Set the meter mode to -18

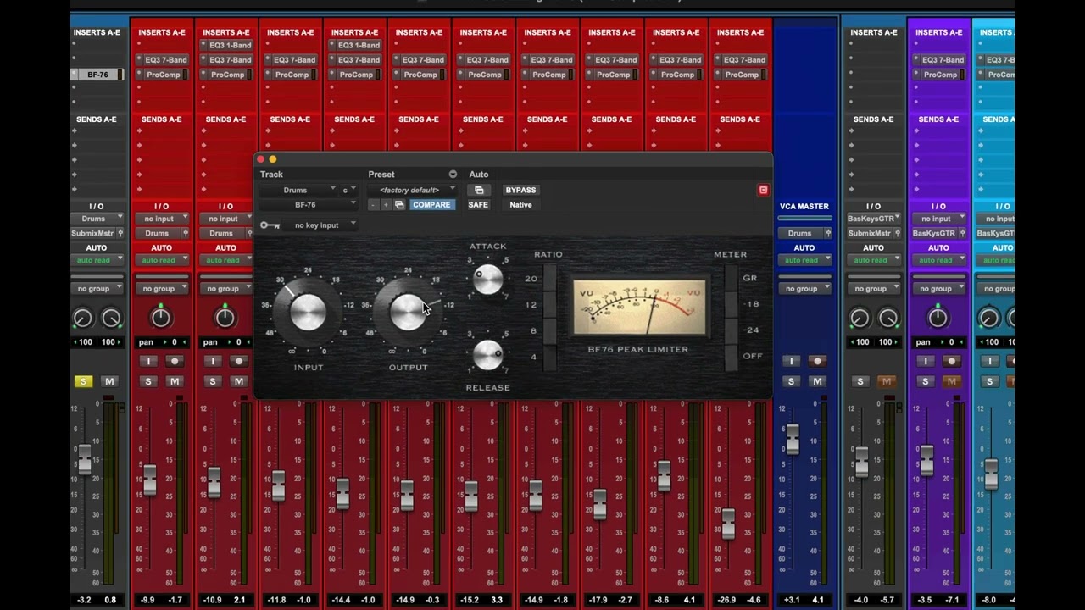[731, 304]
